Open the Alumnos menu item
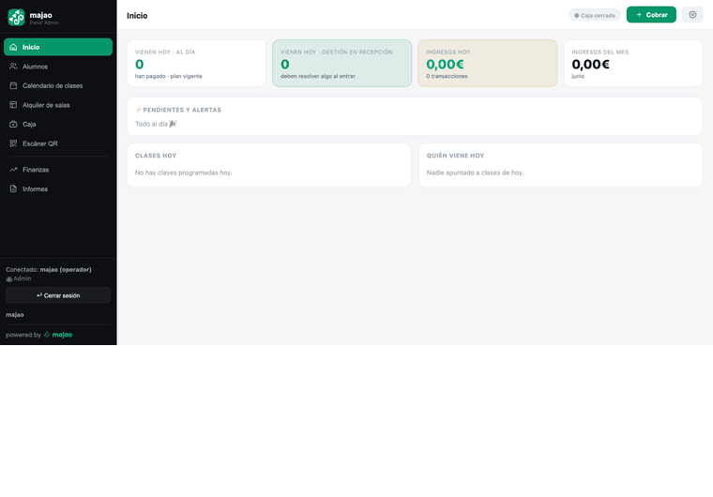 click(58, 67)
